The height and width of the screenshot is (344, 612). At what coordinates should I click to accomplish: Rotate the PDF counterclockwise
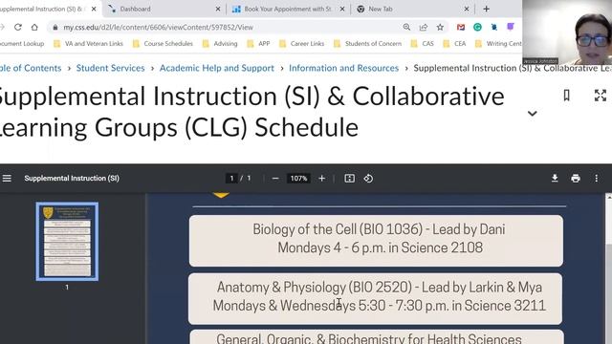(x=368, y=179)
